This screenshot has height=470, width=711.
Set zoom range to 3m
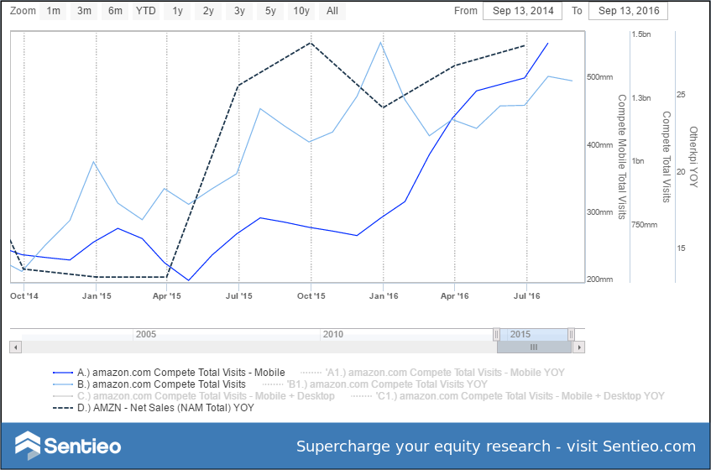click(84, 11)
